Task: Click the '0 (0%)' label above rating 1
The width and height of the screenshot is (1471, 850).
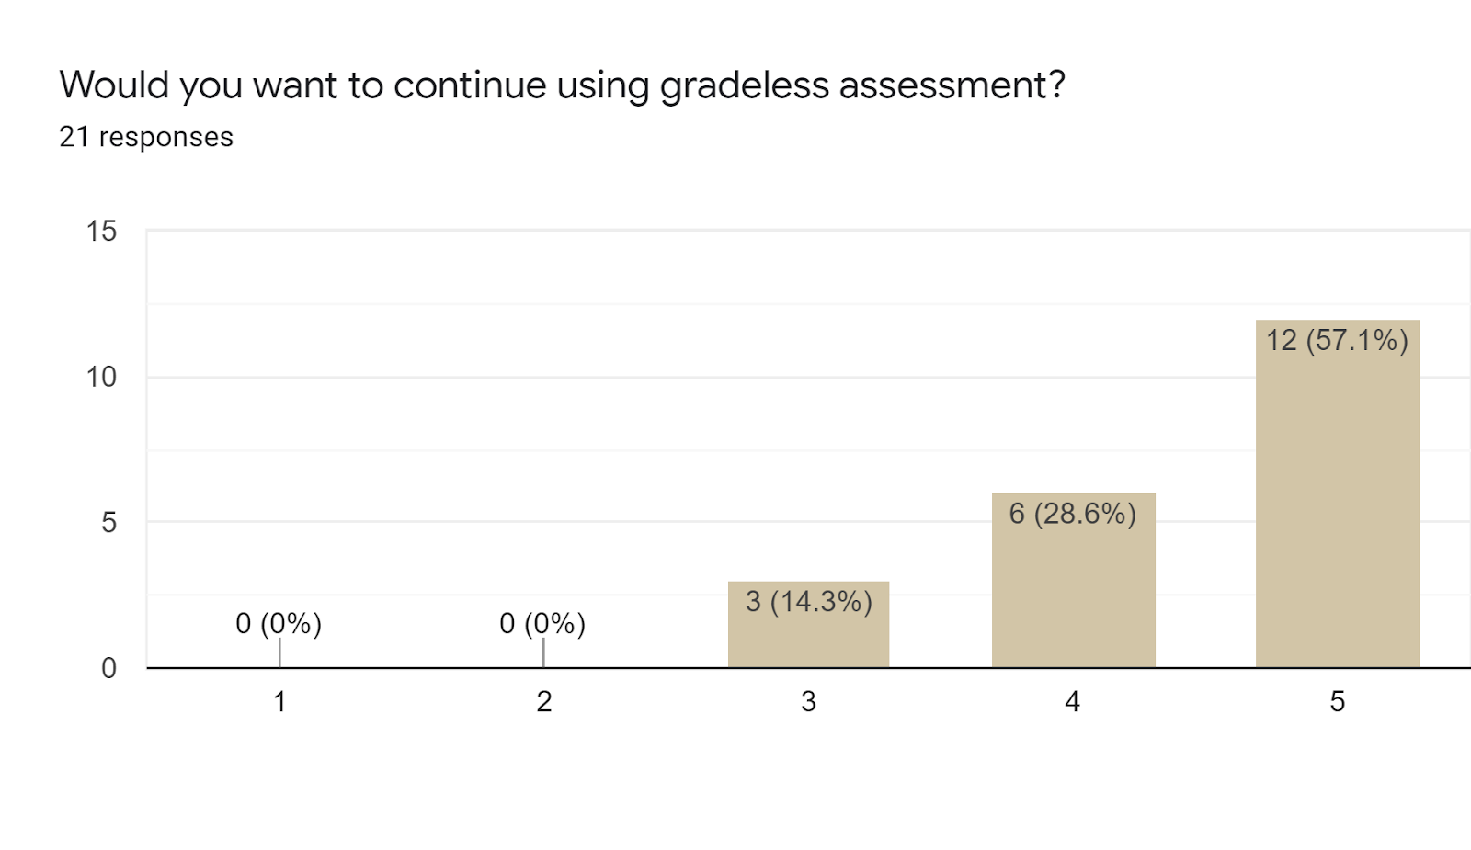Action: pyautogui.click(x=279, y=624)
